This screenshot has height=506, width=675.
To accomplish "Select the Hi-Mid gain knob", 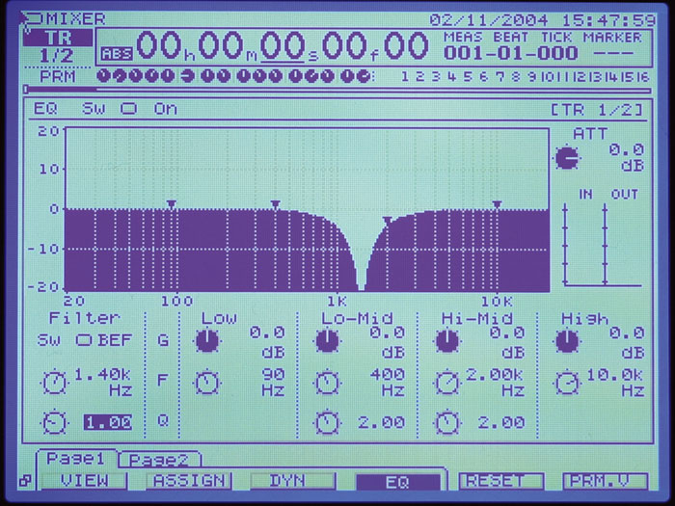I will click(446, 341).
